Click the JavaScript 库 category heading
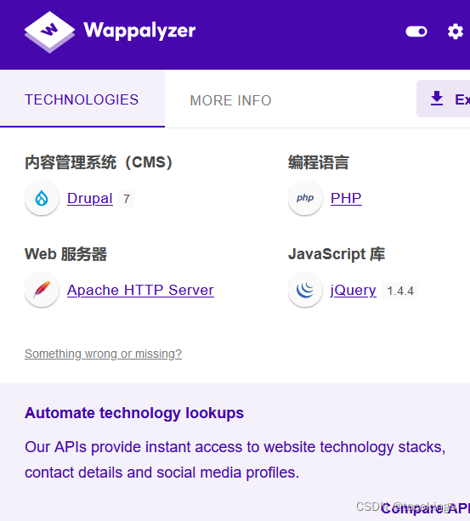 pos(337,254)
